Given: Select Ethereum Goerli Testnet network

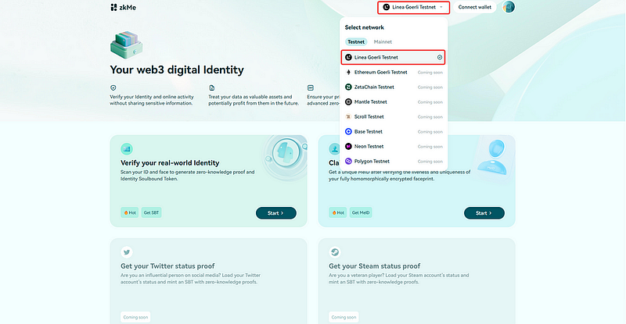Looking at the screenshot, I should click(394, 72).
